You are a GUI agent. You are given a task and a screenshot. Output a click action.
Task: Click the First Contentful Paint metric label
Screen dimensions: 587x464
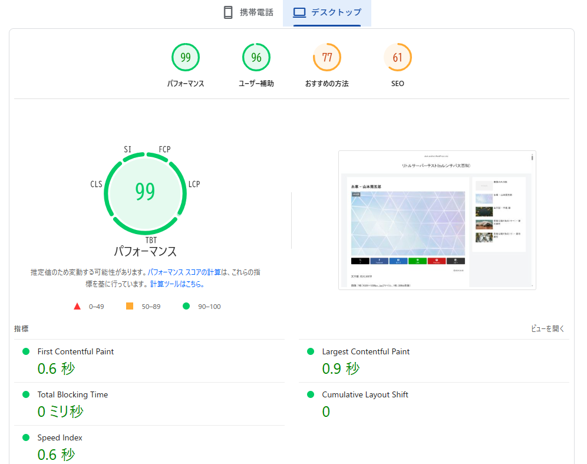pyautogui.click(x=75, y=351)
